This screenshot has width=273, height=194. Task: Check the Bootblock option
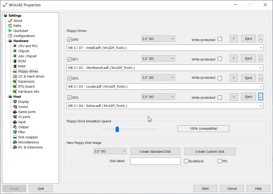(186, 161)
